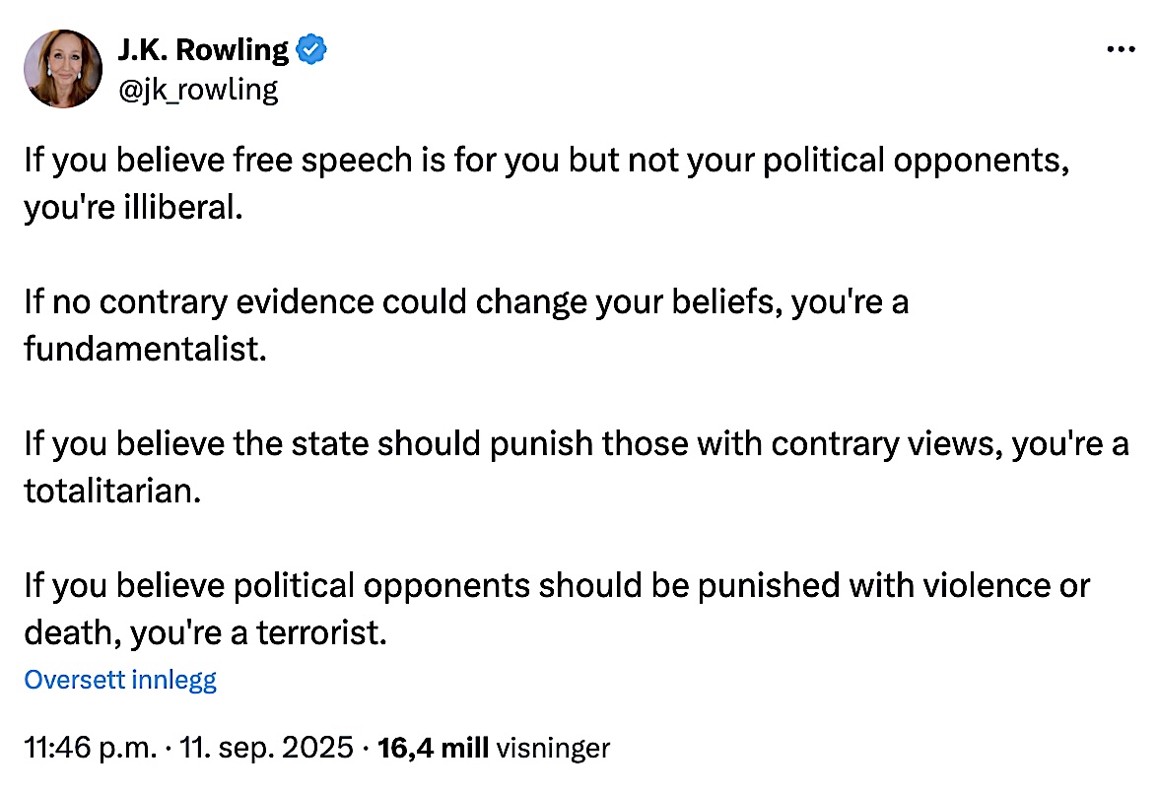Click the word "fundamentalist."
Screen dimensions: 1158x792
tap(146, 350)
